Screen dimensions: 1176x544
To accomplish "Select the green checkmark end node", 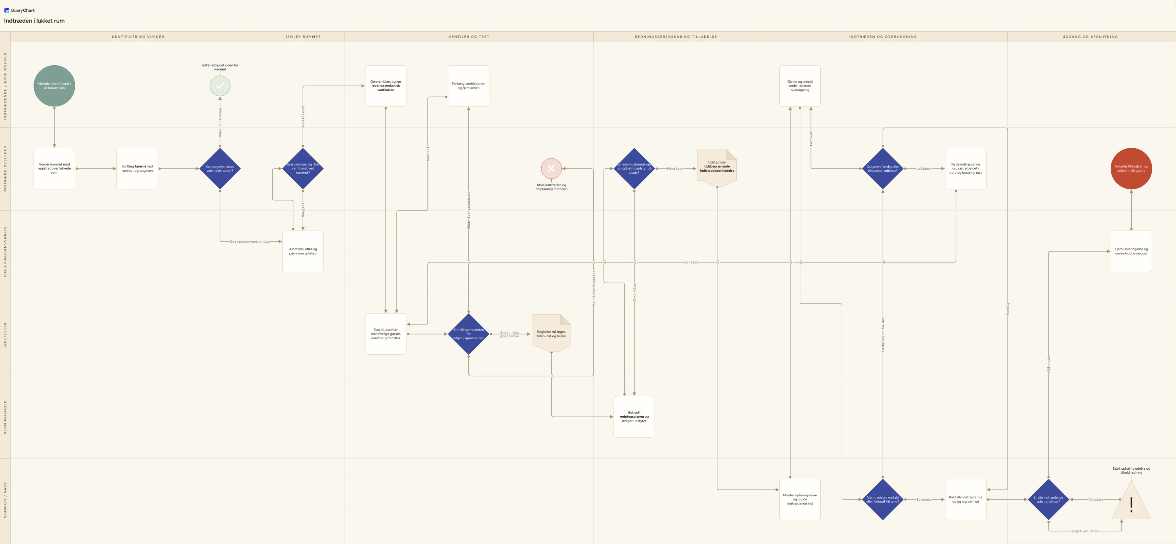I will click(x=220, y=86).
